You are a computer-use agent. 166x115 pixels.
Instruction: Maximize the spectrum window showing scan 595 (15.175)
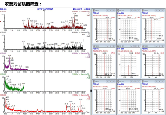(x=160, y=11)
